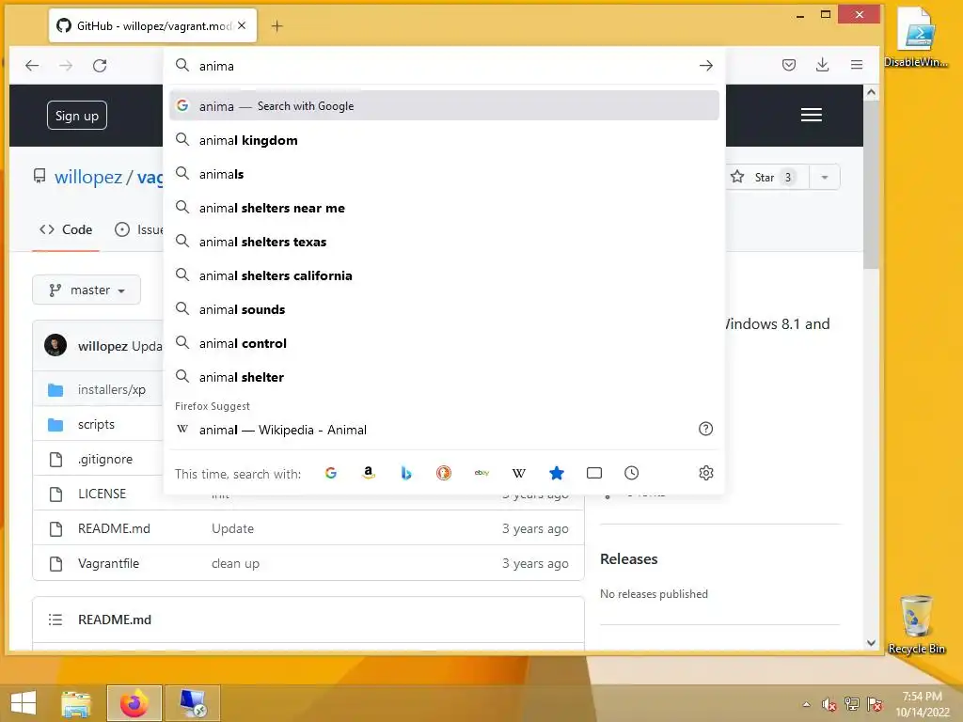Viewport: 963px width, 722px height.
Task: Choose the 'animal sounds' suggestion
Action: point(444,308)
